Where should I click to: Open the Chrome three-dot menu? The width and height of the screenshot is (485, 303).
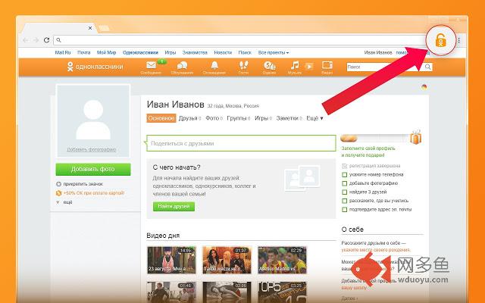[x=459, y=40]
